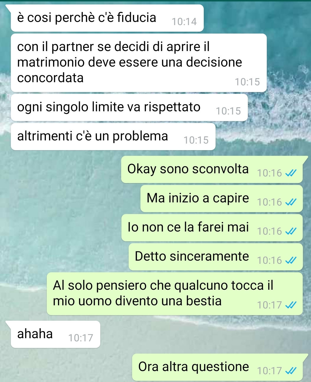Click the blue ticks on 'mio uomo' message

click(291, 305)
